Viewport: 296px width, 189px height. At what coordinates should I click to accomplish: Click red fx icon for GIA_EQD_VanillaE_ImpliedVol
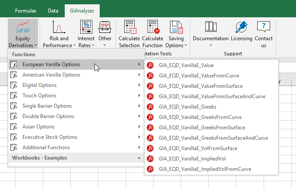pos(150,159)
